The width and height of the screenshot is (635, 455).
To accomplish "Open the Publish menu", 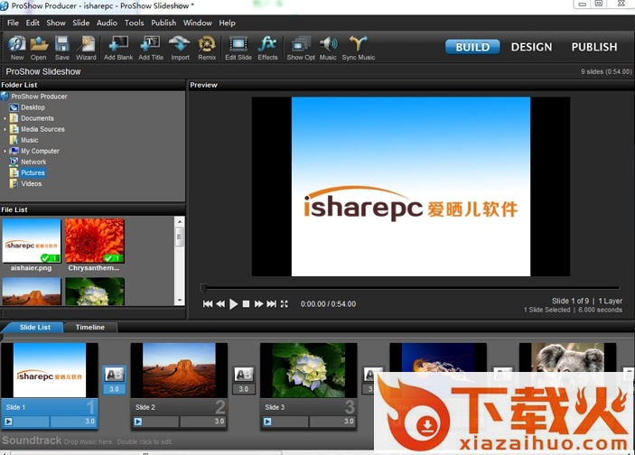I will [x=163, y=23].
